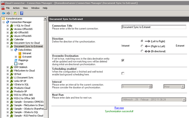Select the Sample - OData to SQL item
Image resolution: width=189 pixels, height=118 pixels.
point(26,112)
